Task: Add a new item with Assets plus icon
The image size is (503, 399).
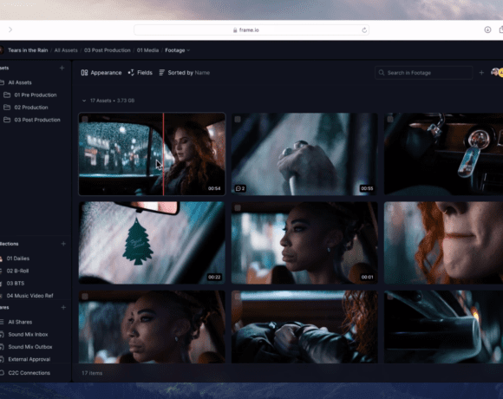Action: (62, 68)
